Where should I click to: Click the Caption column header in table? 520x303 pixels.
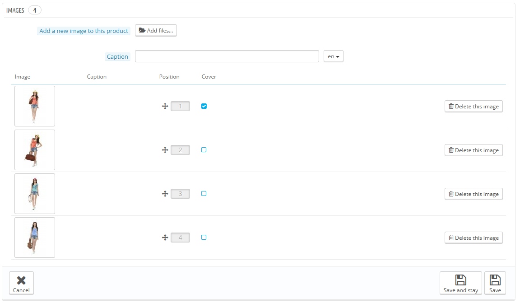click(97, 77)
